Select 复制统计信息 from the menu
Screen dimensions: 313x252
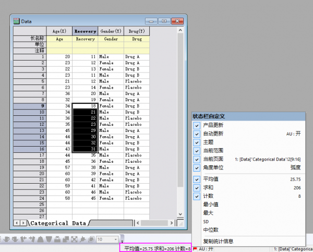point(218,241)
